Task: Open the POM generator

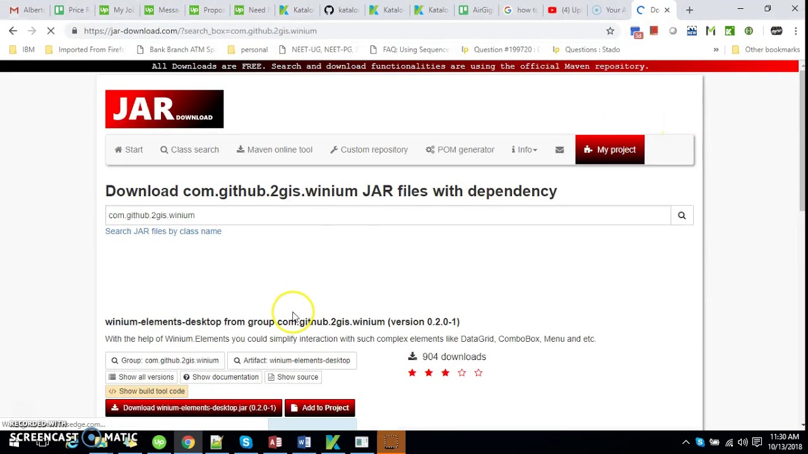Action: 460,150
